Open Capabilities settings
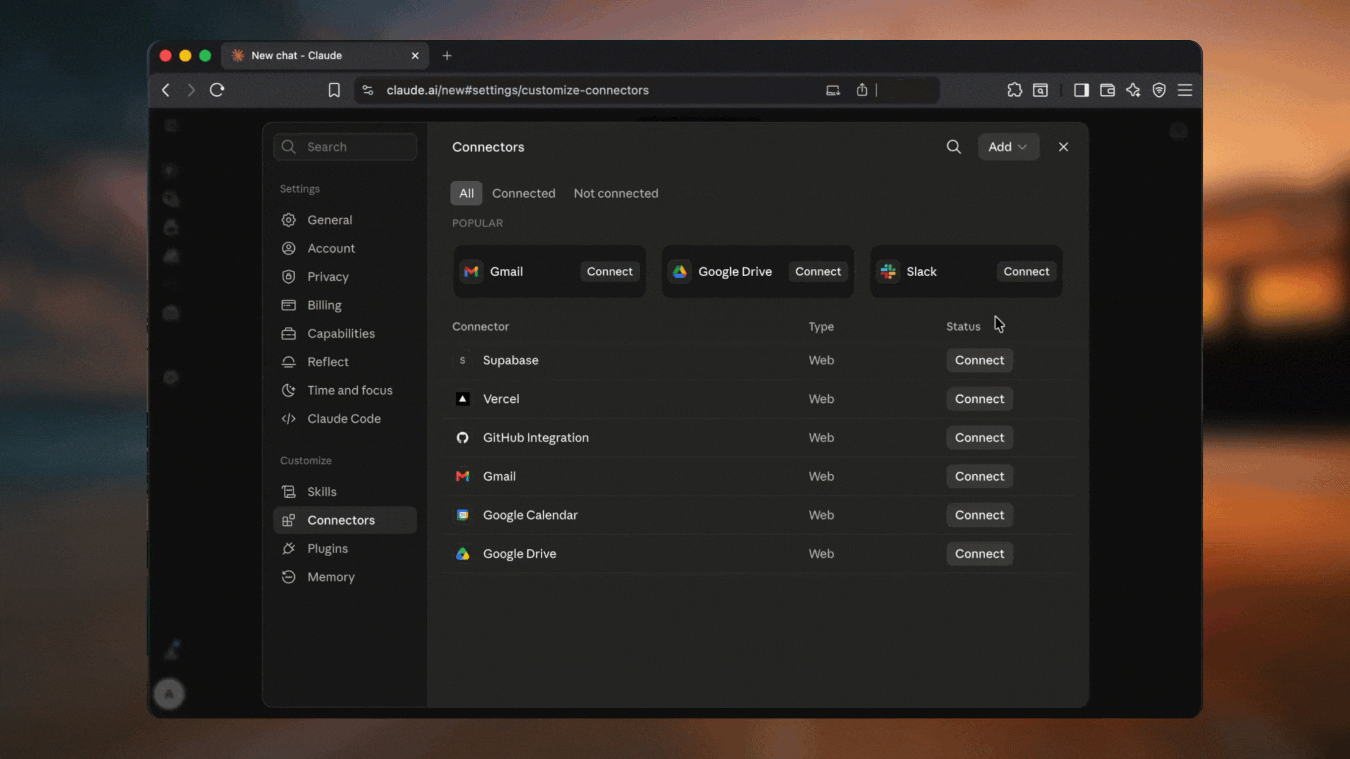The image size is (1350, 759). click(x=345, y=334)
